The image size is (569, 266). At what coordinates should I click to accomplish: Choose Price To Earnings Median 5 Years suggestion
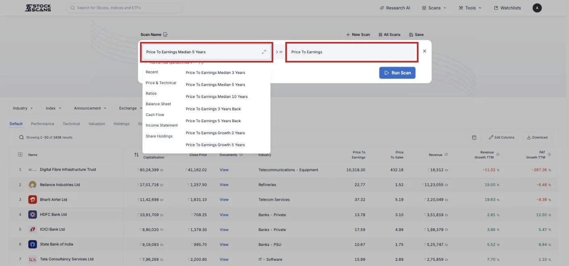pos(215,85)
